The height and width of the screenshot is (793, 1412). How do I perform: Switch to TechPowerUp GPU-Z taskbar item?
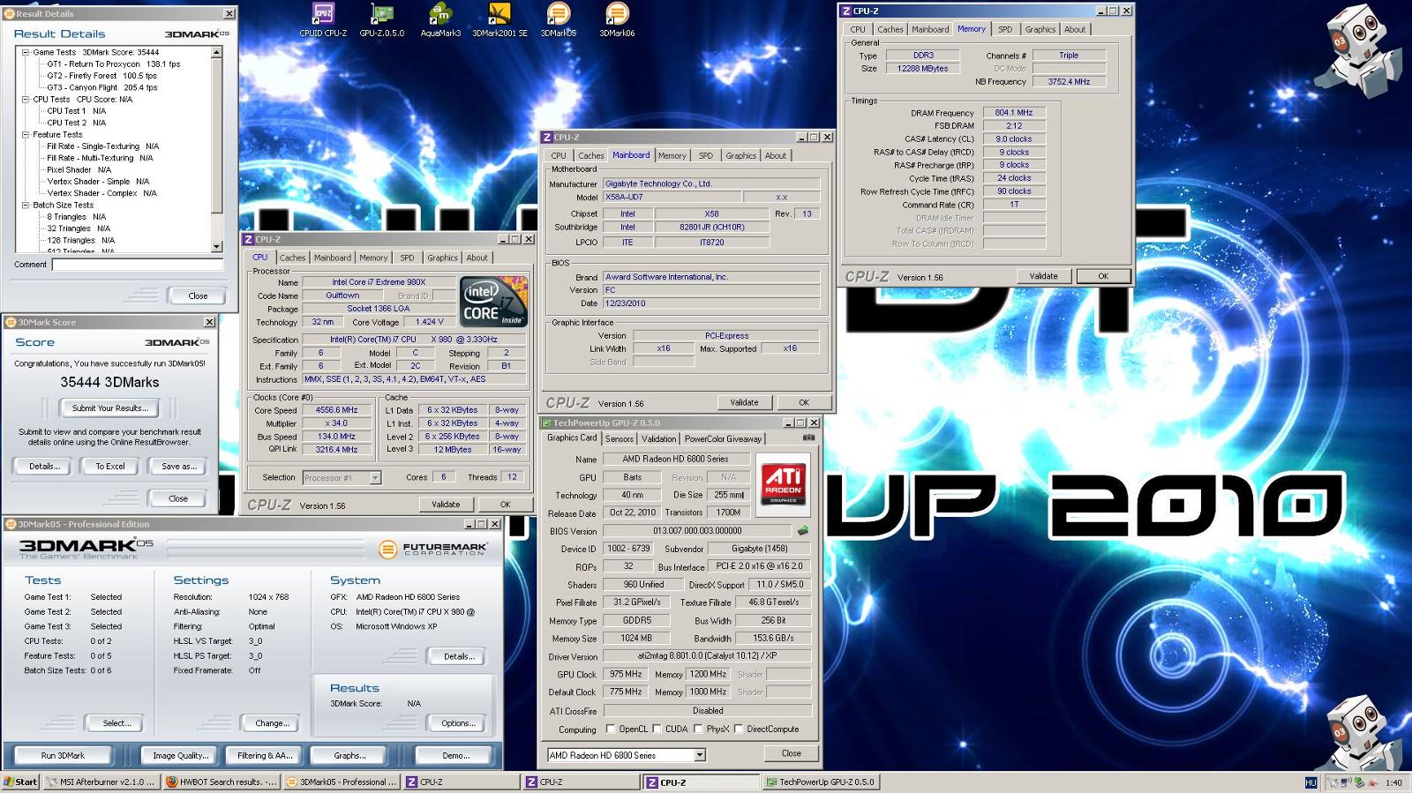point(820,782)
